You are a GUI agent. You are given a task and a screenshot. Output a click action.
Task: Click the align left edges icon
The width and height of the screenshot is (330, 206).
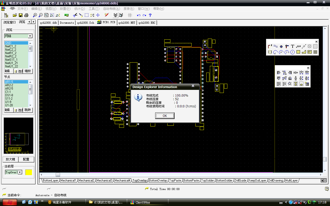(x=279, y=73)
